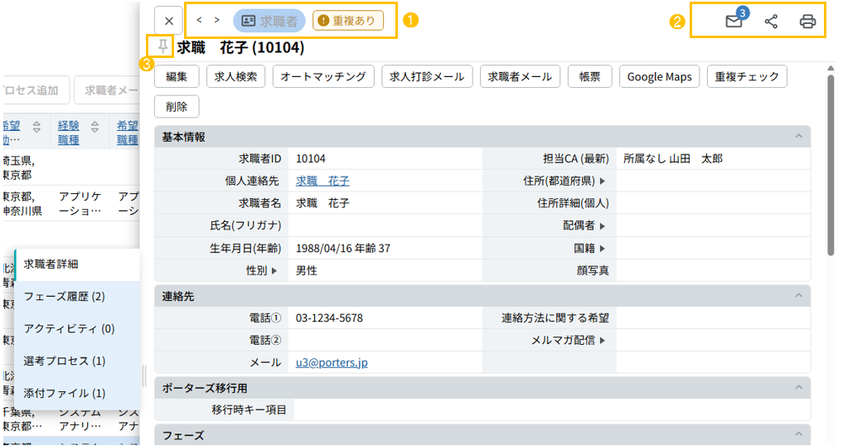Go to the next record with right arrow
Image resolution: width=843 pixels, height=446 pixels.
point(217,20)
